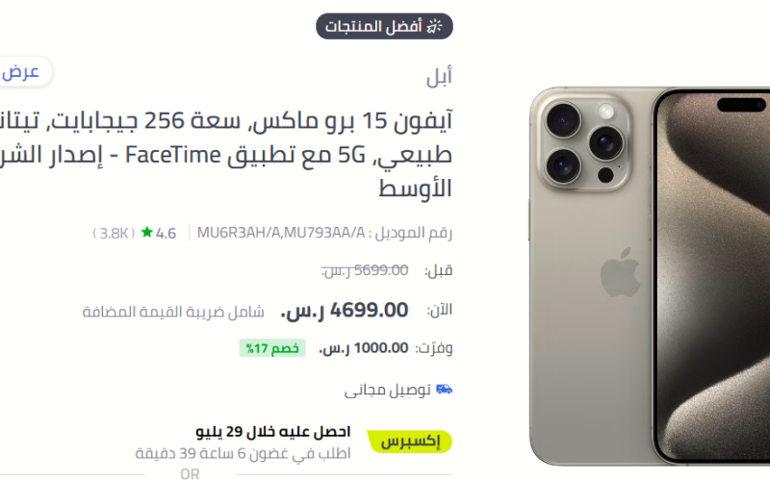Click the 4.6 rating score
The image size is (770, 481).
pos(166,233)
